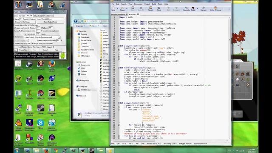Click the Playback frames-per-second field

point(51,28)
